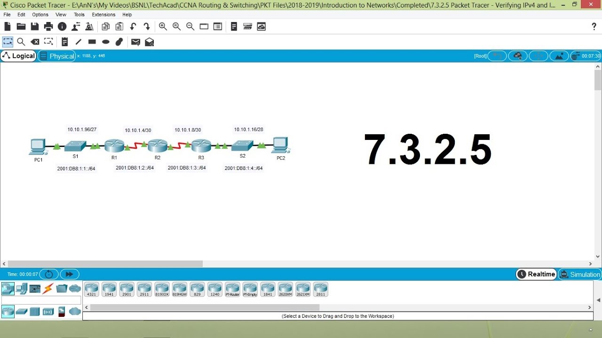Choose the Delete tool
Viewport: 602px width, 338px height.
pyautogui.click(x=35, y=42)
